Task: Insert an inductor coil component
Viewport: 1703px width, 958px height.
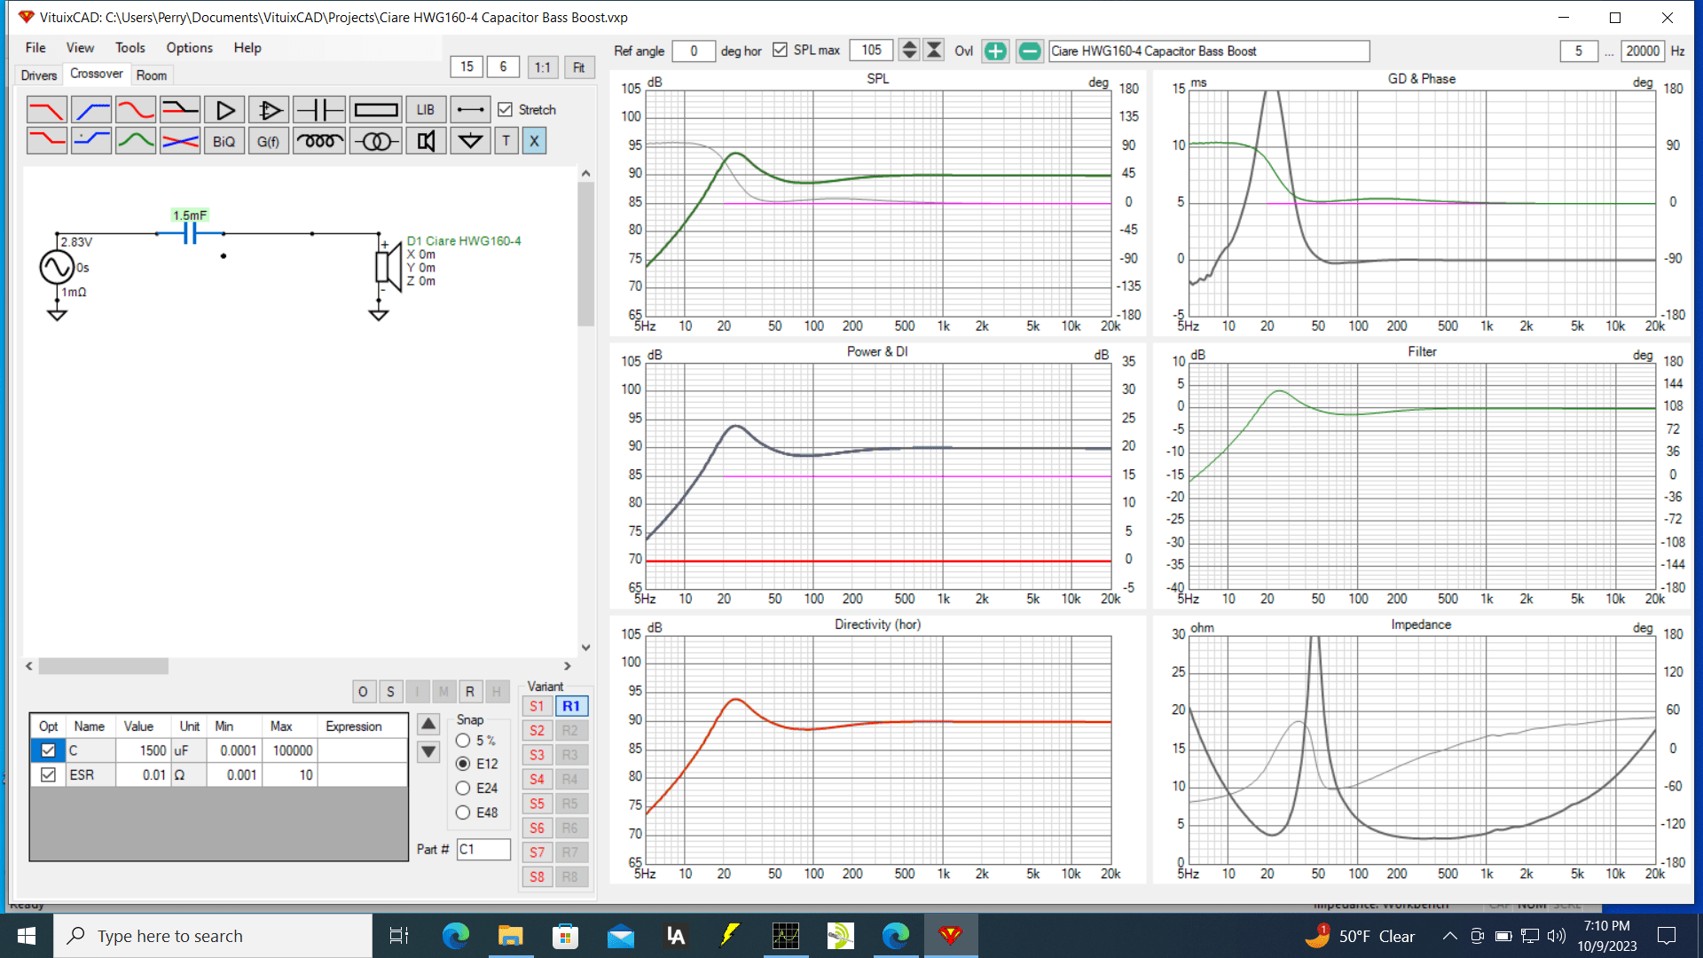Action: point(319,141)
